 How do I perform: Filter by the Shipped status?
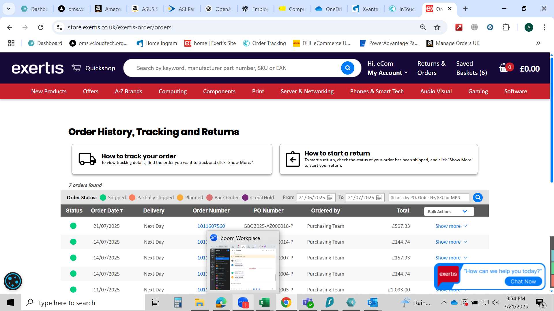tap(113, 198)
